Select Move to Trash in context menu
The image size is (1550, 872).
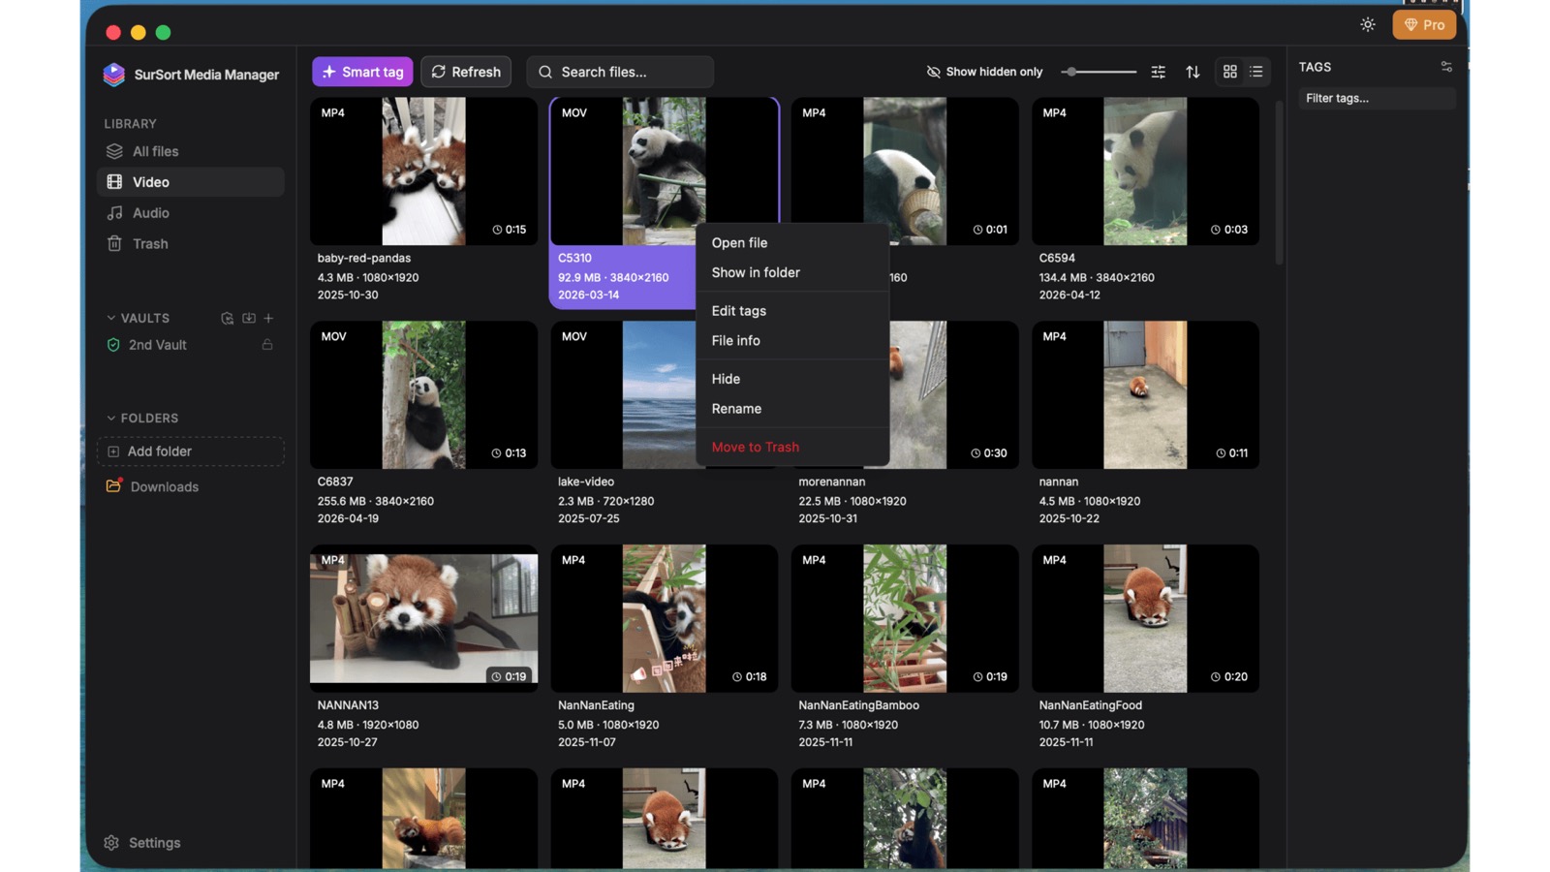pos(792,448)
